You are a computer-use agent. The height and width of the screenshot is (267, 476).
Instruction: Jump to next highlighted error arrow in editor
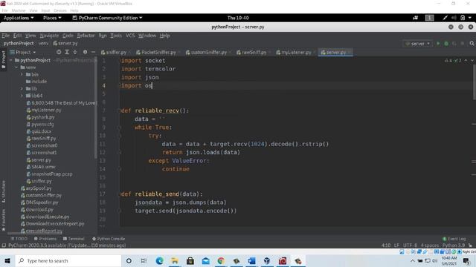pyautogui.click(x=472, y=61)
